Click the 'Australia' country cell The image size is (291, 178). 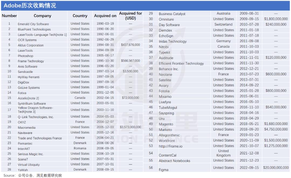tap(223, 13)
